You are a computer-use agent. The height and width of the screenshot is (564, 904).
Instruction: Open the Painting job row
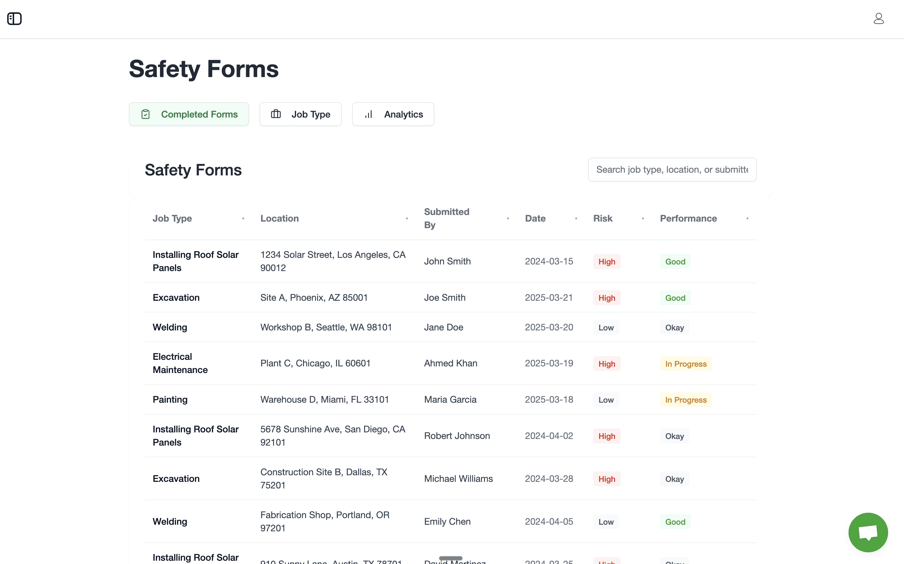(450, 399)
